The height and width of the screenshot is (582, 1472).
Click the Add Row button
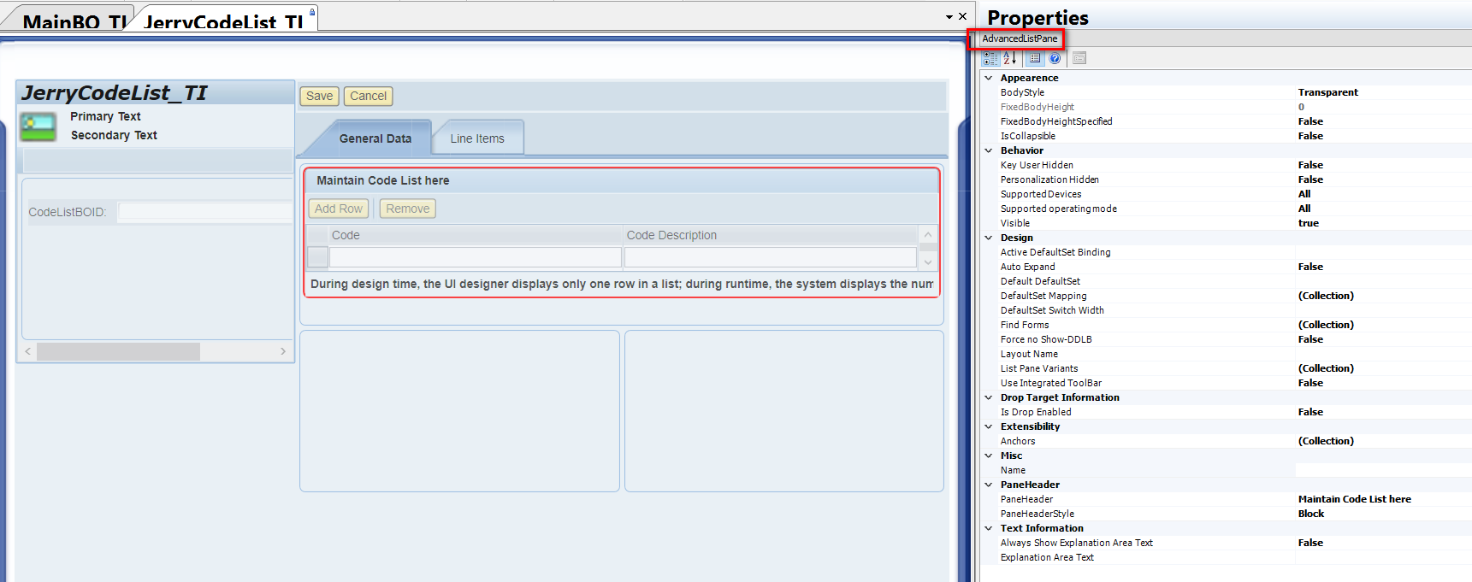[x=339, y=209]
